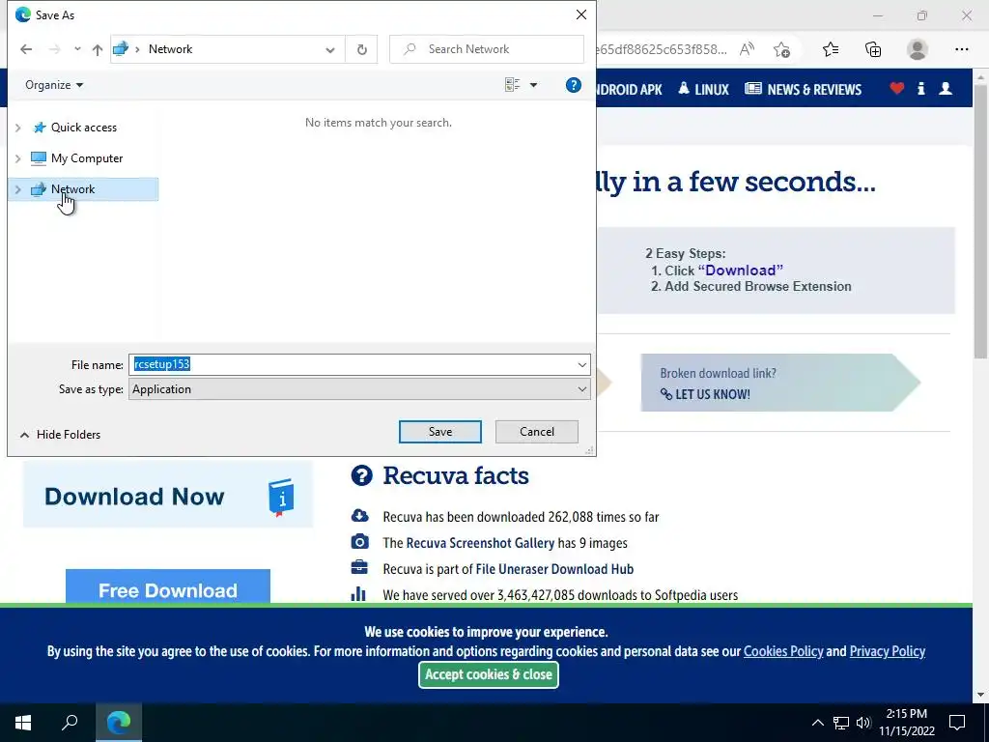The image size is (989, 742).
Task: Refresh the Network folder view
Action: pyautogui.click(x=361, y=49)
